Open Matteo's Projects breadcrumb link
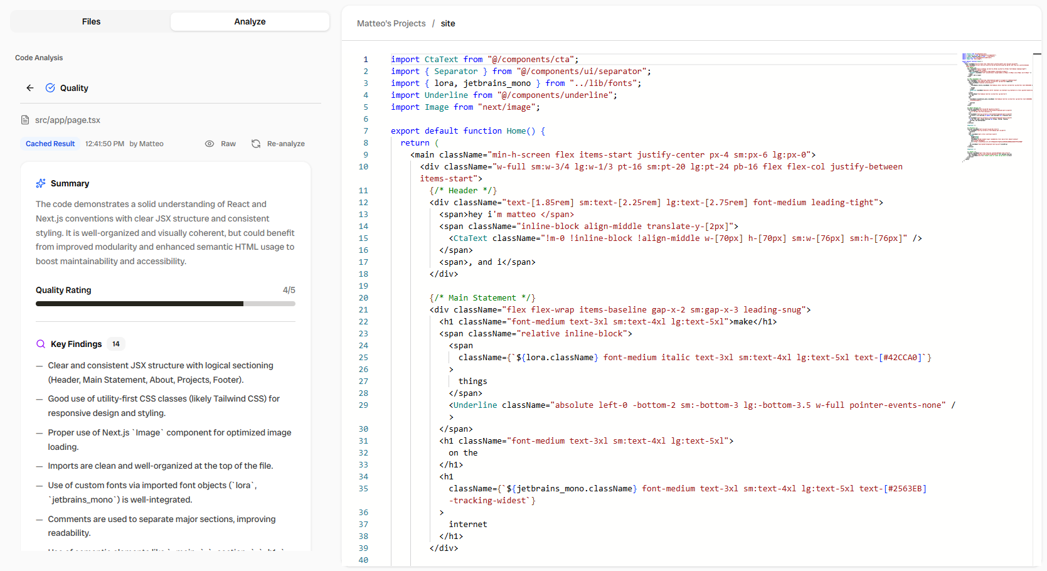1047x571 pixels. tap(391, 23)
